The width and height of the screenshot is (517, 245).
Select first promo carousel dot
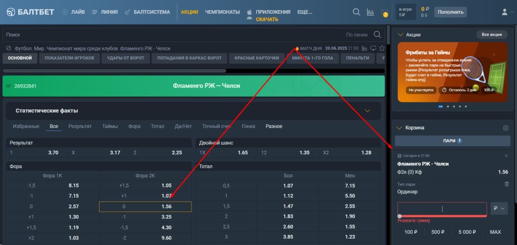[x=441, y=107]
